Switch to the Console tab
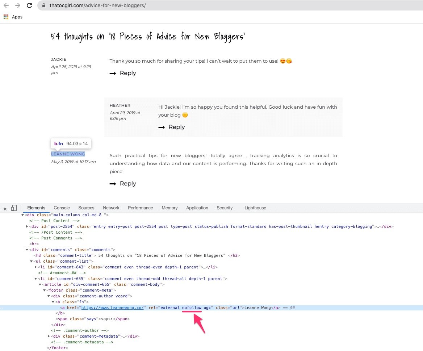 62,208
